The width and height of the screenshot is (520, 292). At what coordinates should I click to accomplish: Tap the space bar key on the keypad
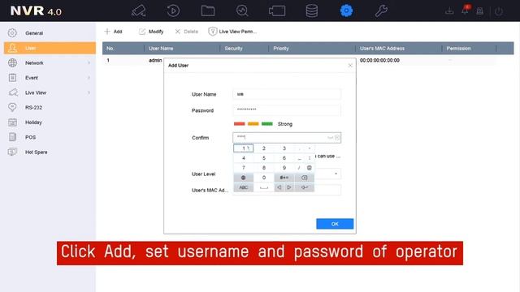264,187
